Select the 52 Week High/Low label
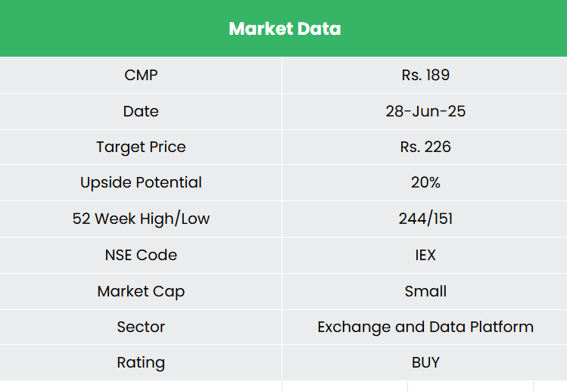Screen dimensions: 567x391 pos(141,219)
